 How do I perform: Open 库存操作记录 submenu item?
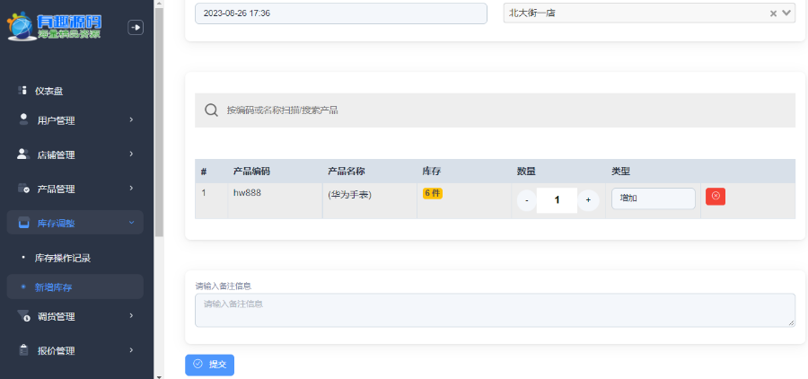pos(63,258)
